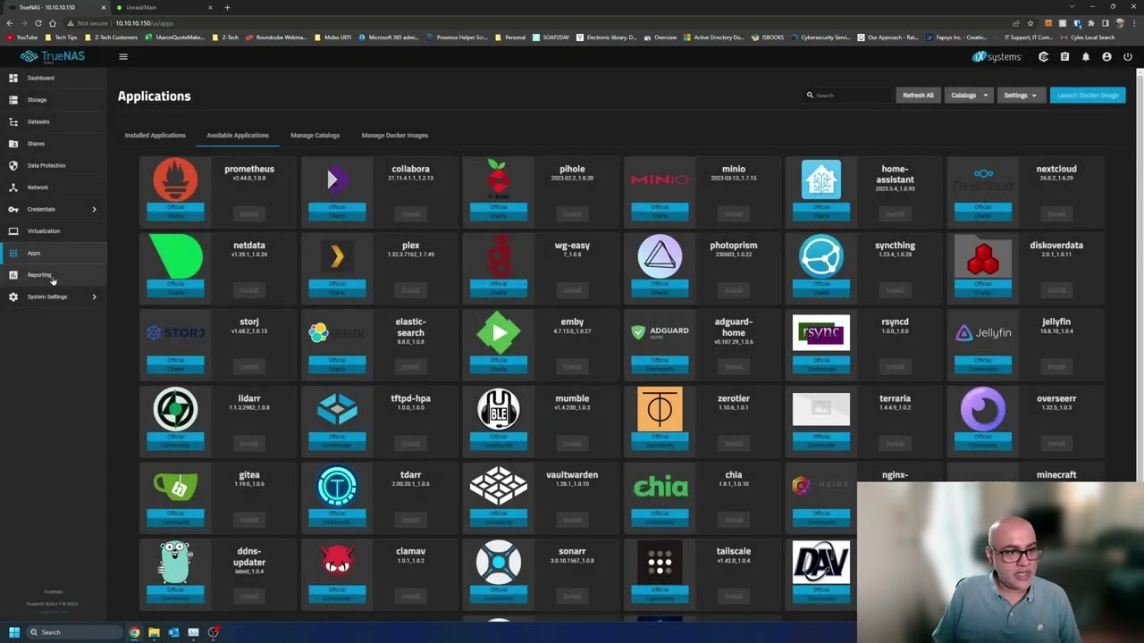Viewport: 1144px width, 643px height.
Task: Click the tailscale dots icon
Action: tap(660, 563)
